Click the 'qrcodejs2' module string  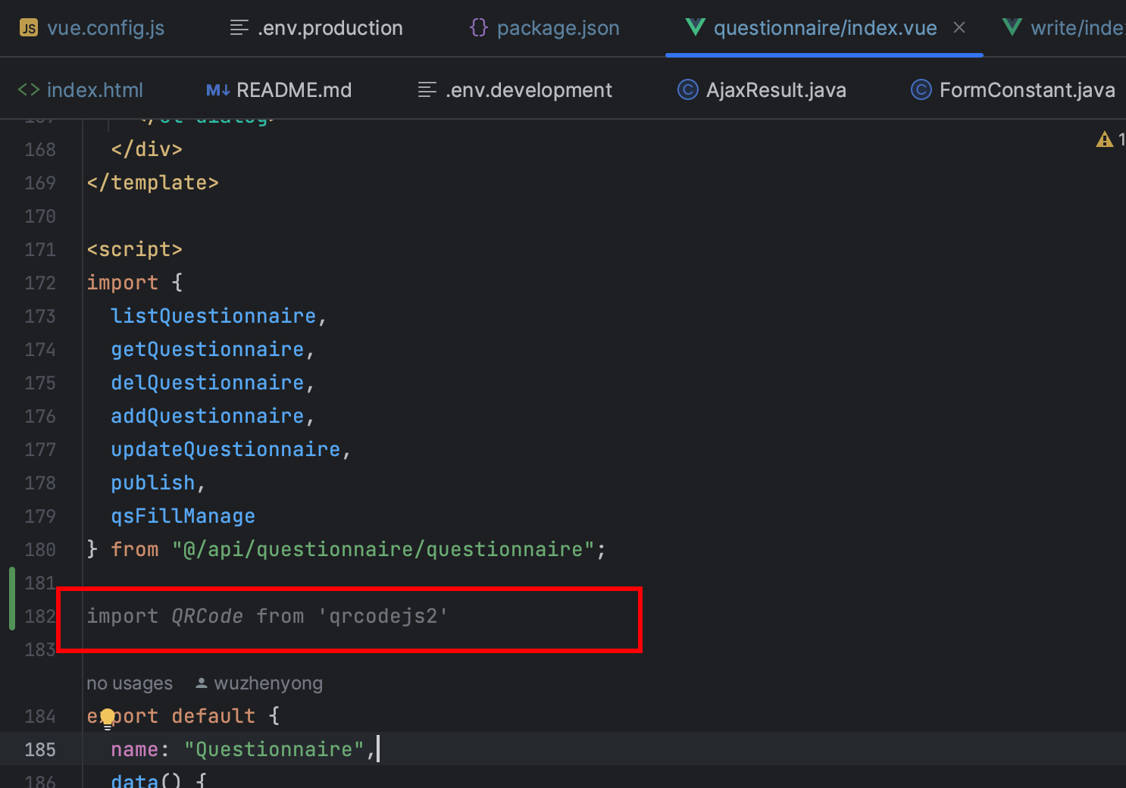(x=383, y=616)
